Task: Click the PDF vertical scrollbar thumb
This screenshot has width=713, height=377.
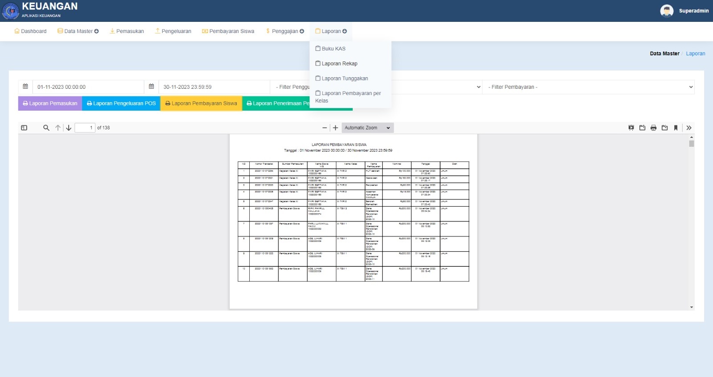Action: (x=691, y=144)
